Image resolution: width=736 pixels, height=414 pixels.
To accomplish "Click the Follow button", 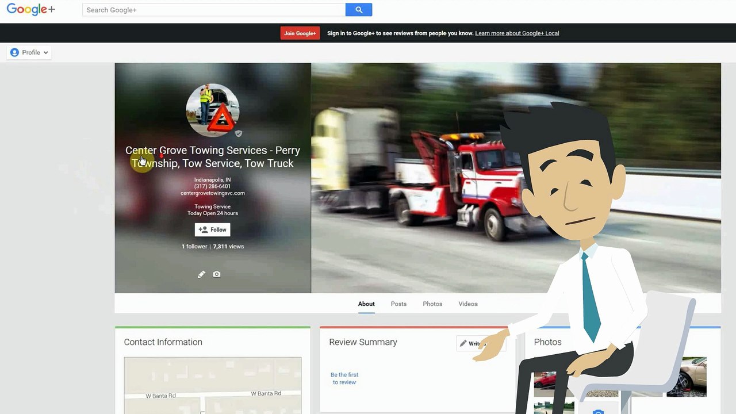I will click(x=212, y=229).
